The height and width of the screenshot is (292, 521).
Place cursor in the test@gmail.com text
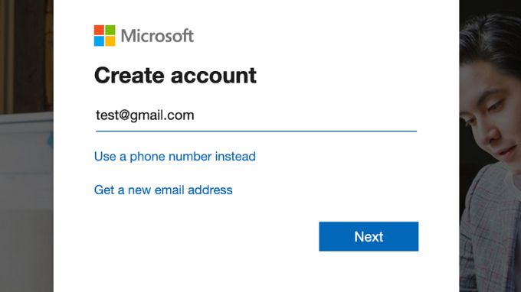pos(145,115)
